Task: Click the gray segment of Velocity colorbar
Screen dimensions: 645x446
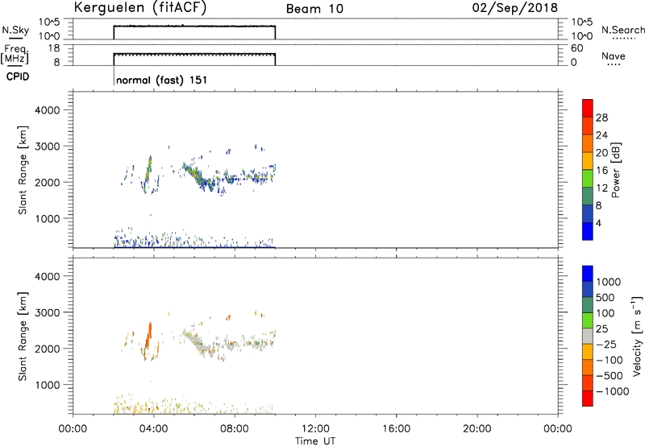Action: pos(588,337)
